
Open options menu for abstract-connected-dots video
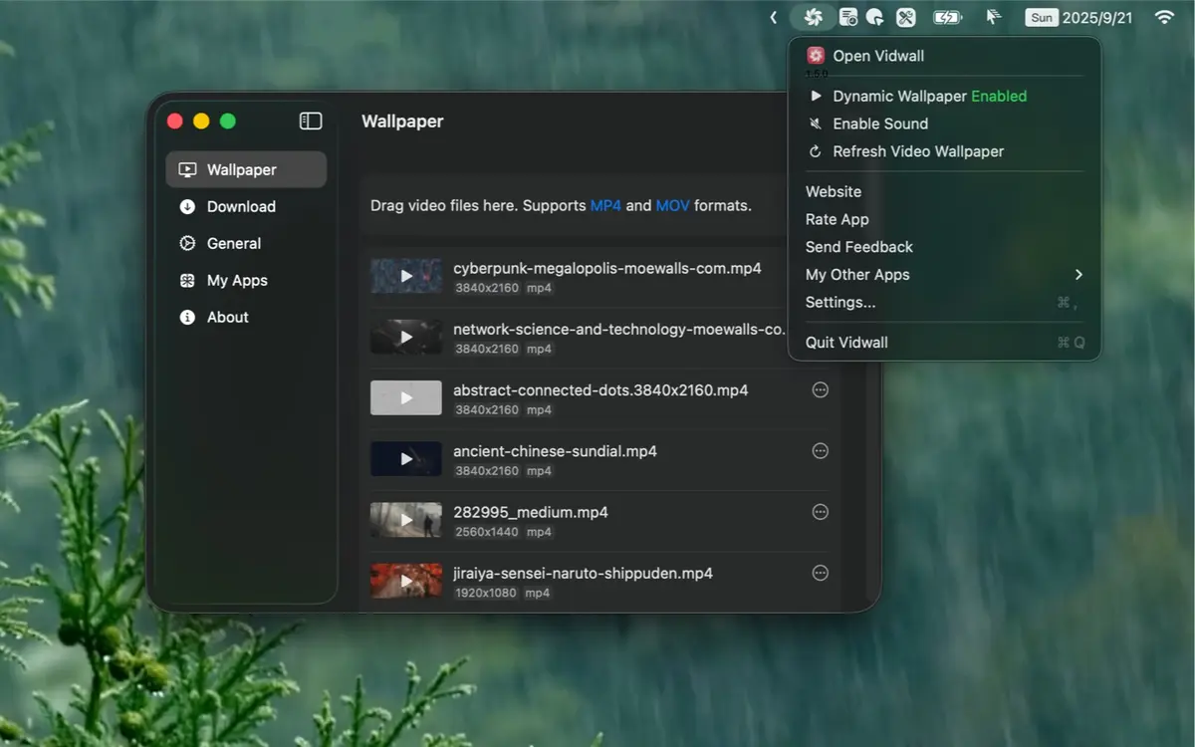820,390
